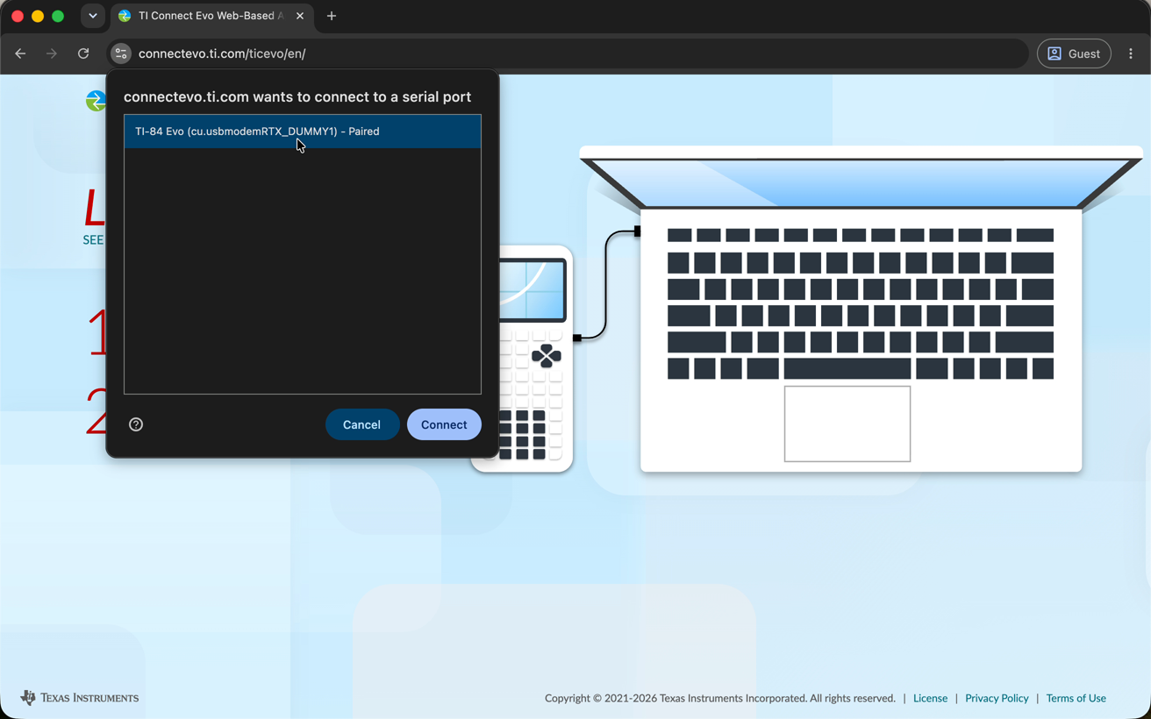Open the Guest profile button

click(x=1074, y=53)
